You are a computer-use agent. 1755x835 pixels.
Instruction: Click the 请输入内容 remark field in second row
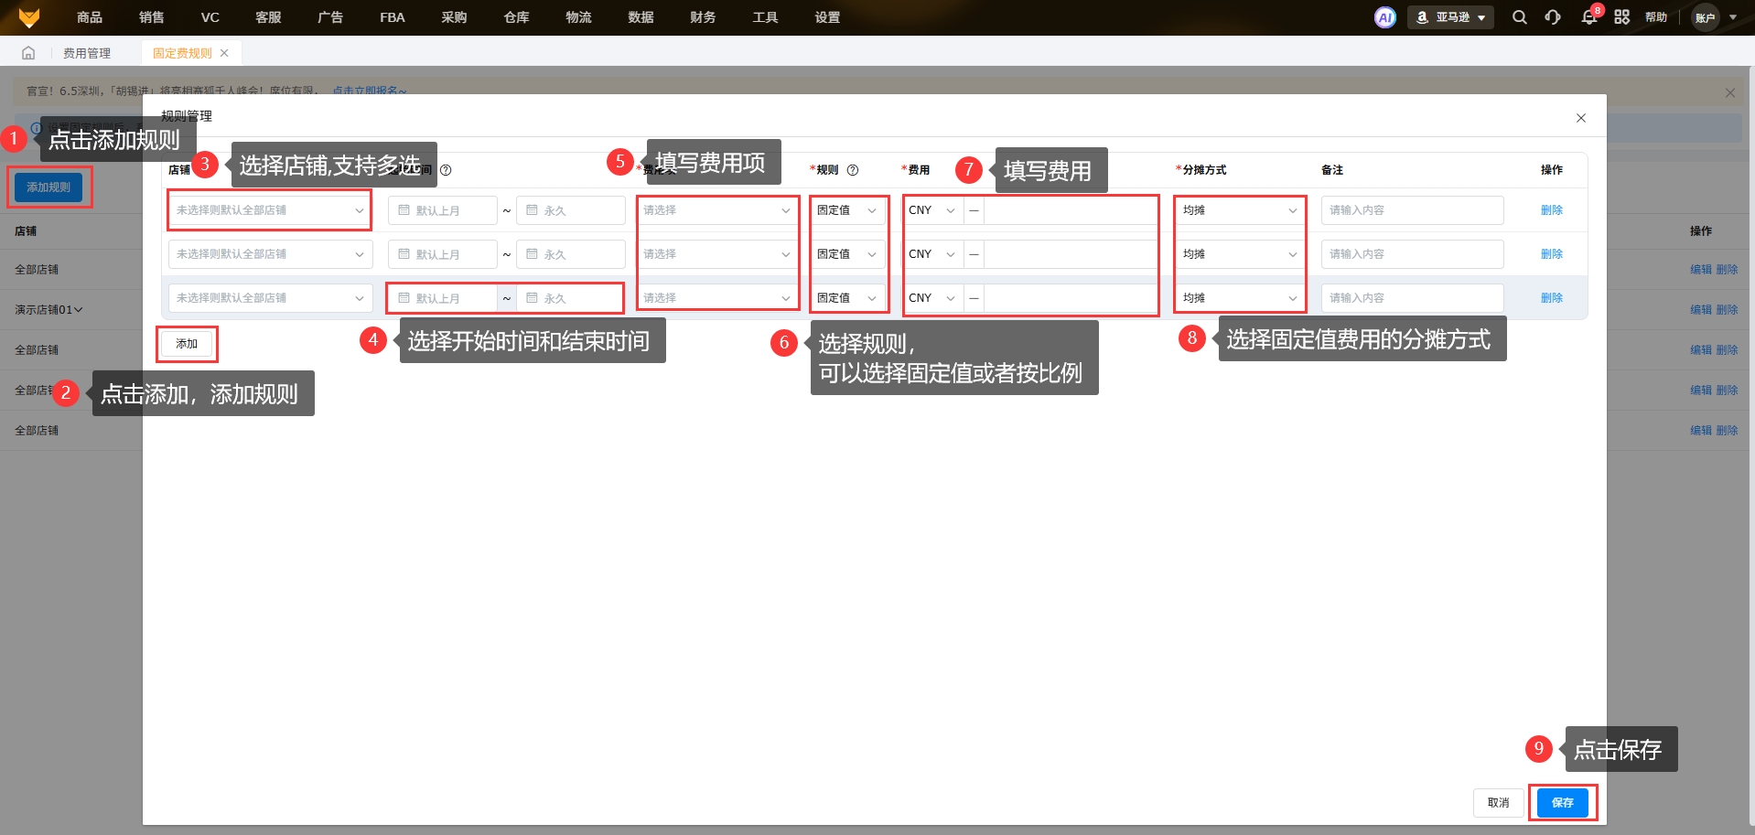pyautogui.click(x=1413, y=254)
